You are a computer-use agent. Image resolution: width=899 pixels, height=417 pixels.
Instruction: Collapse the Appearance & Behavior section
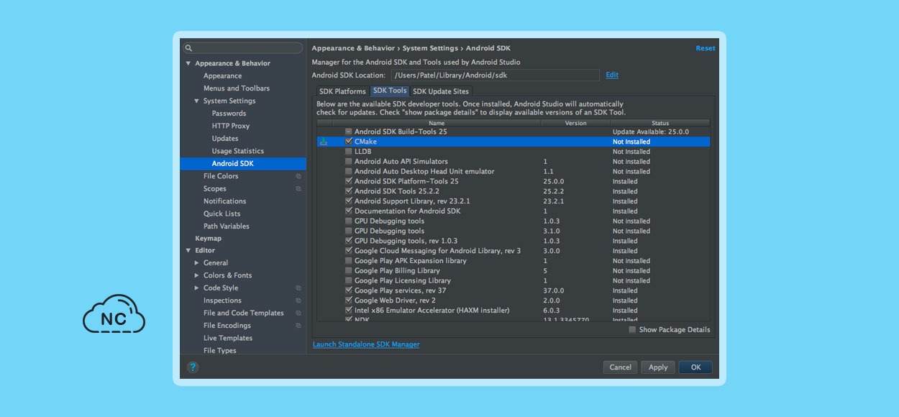(188, 63)
